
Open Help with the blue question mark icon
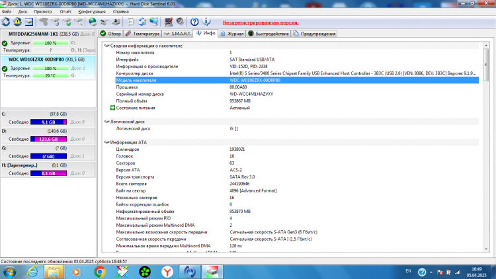pyautogui.click(x=194, y=22)
